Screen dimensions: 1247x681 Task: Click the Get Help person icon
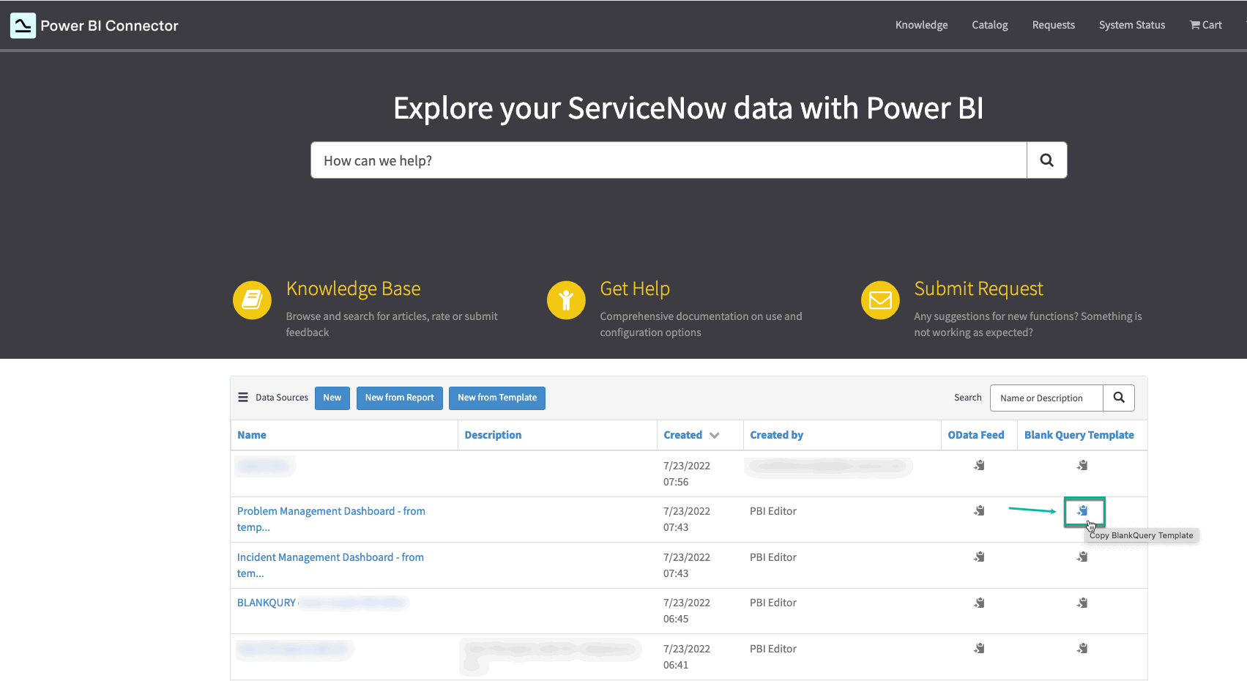566,300
